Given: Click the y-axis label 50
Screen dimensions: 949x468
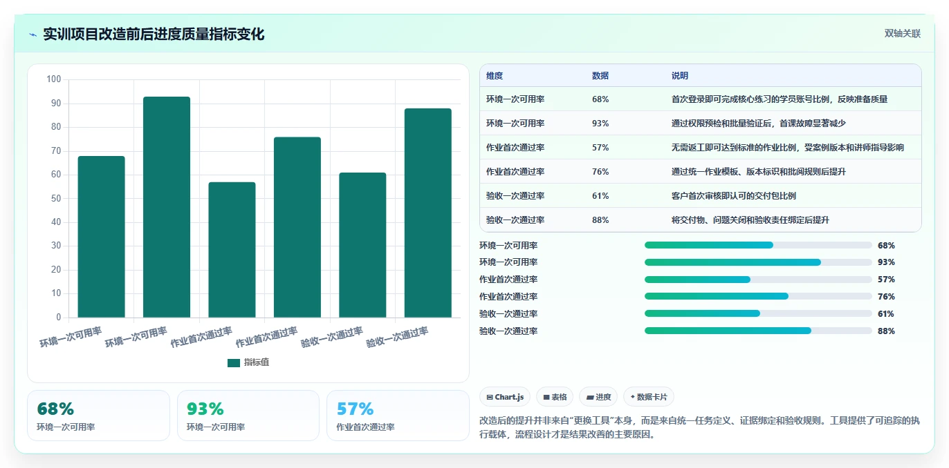Looking at the screenshot, I should click(x=56, y=198).
